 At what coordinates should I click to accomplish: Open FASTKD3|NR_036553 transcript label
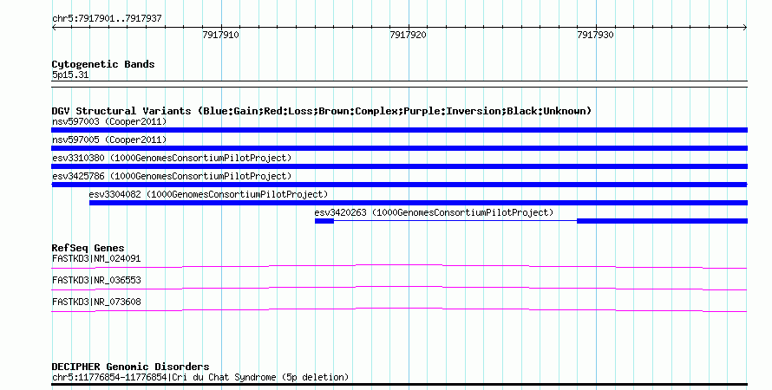click(96, 280)
